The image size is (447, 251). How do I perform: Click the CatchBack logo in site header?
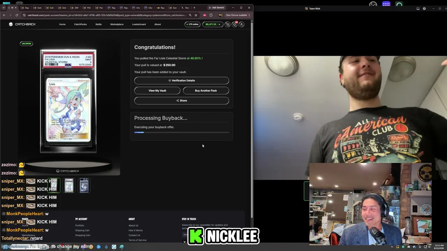click(x=22, y=24)
